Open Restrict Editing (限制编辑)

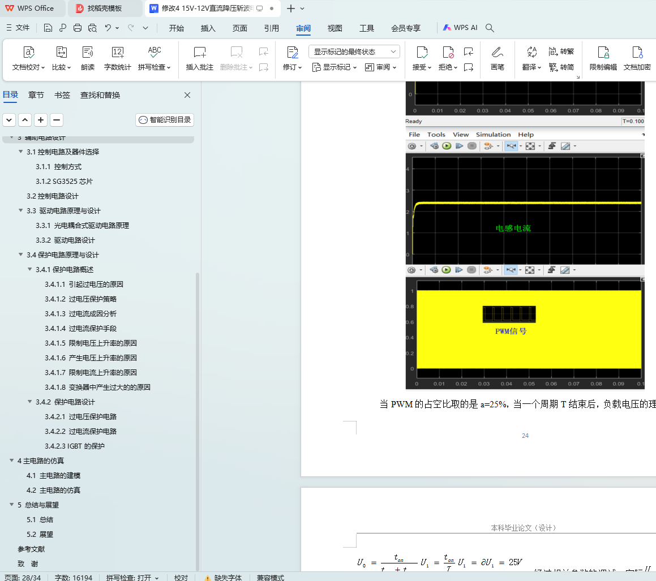click(x=603, y=59)
